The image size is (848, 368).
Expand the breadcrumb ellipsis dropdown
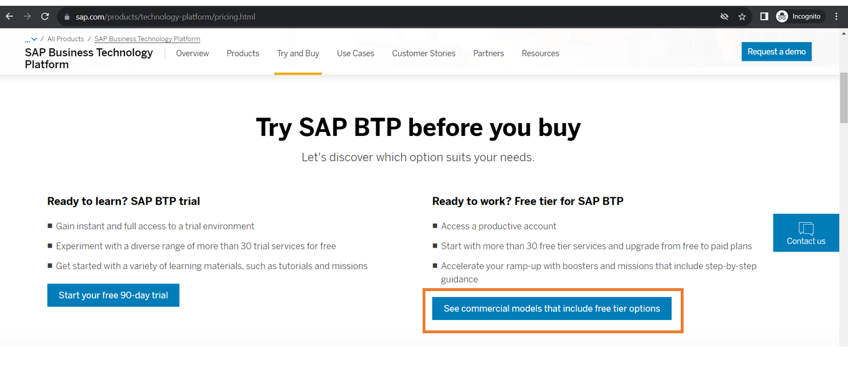tap(31, 39)
